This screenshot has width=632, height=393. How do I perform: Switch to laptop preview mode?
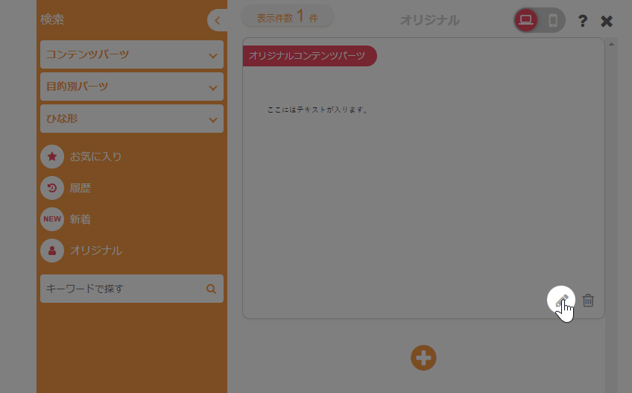[x=525, y=20]
